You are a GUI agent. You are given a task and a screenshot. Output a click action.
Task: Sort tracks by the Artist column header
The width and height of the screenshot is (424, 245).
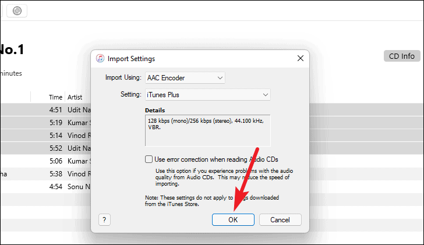pyautogui.click(x=75, y=97)
